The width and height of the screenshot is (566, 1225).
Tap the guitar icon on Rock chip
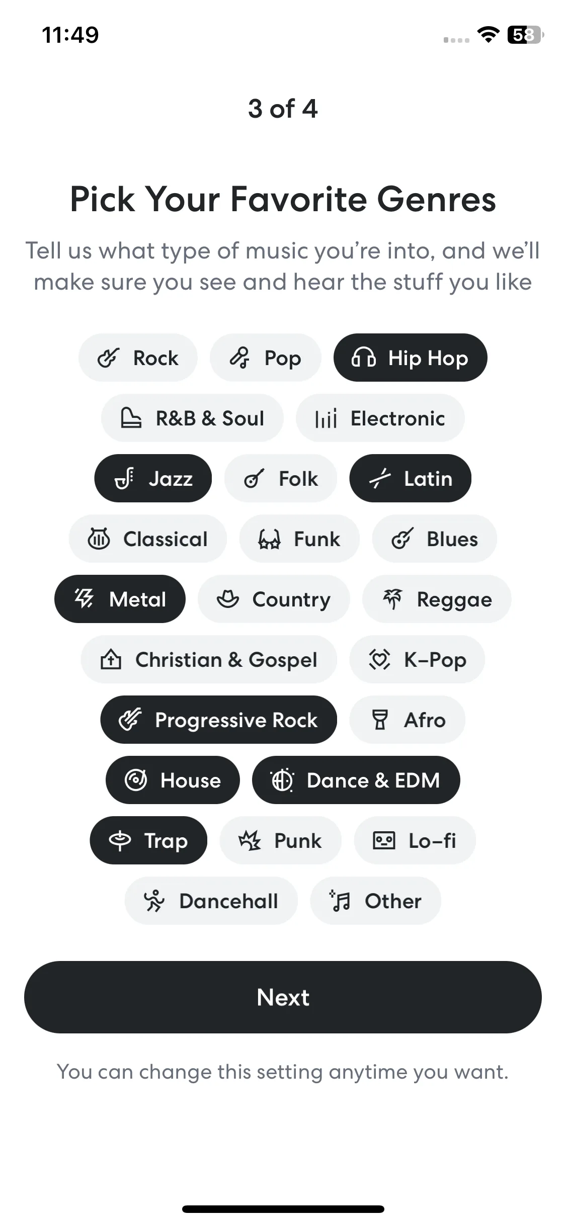click(108, 358)
